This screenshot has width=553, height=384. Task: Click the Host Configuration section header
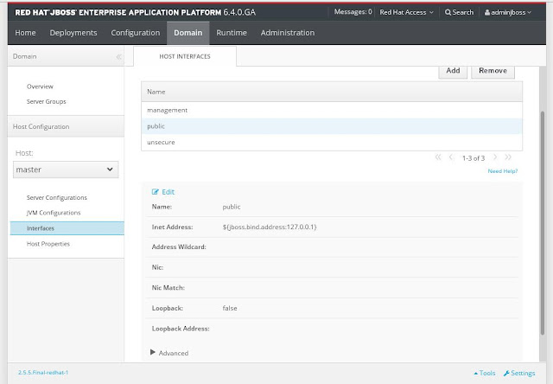(66, 126)
